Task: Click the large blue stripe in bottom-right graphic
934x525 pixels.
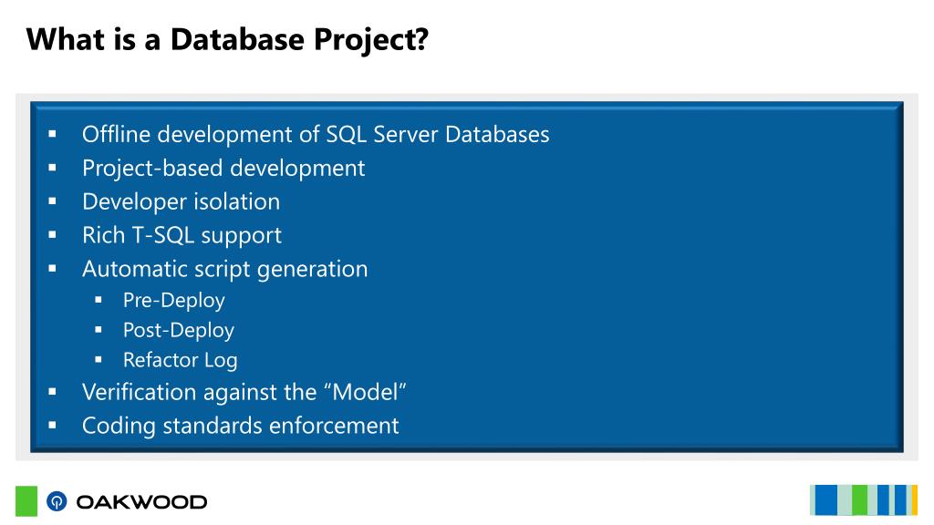Action: click(x=825, y=500)
